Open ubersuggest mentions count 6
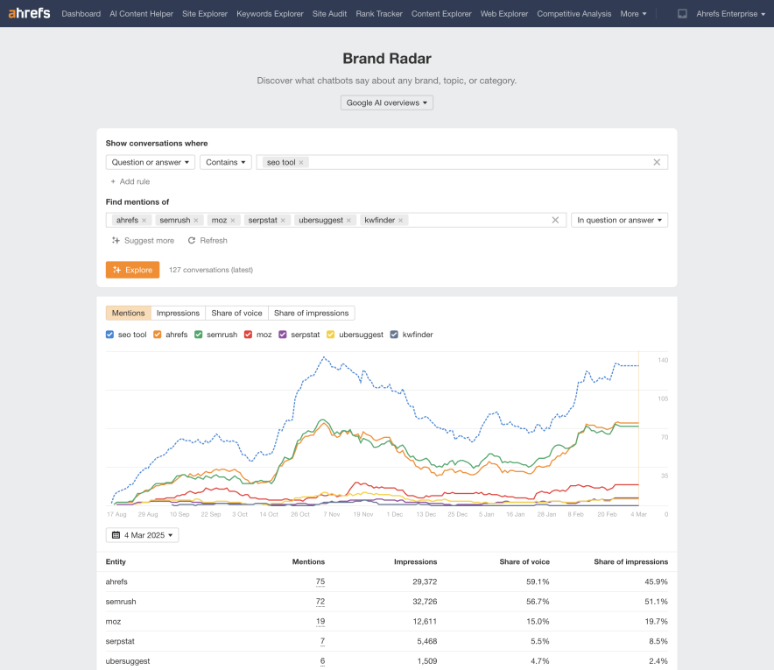Viewport: 774px width, 670px height. (x=322, y=661)
